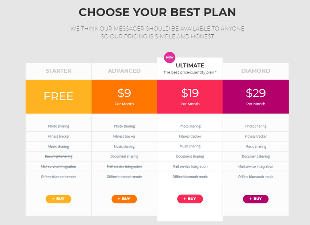Click Fitness tracker in the Ultimate column
This screenshot has width=310, height=225.
pyautogui.click(x=190, y=137)
